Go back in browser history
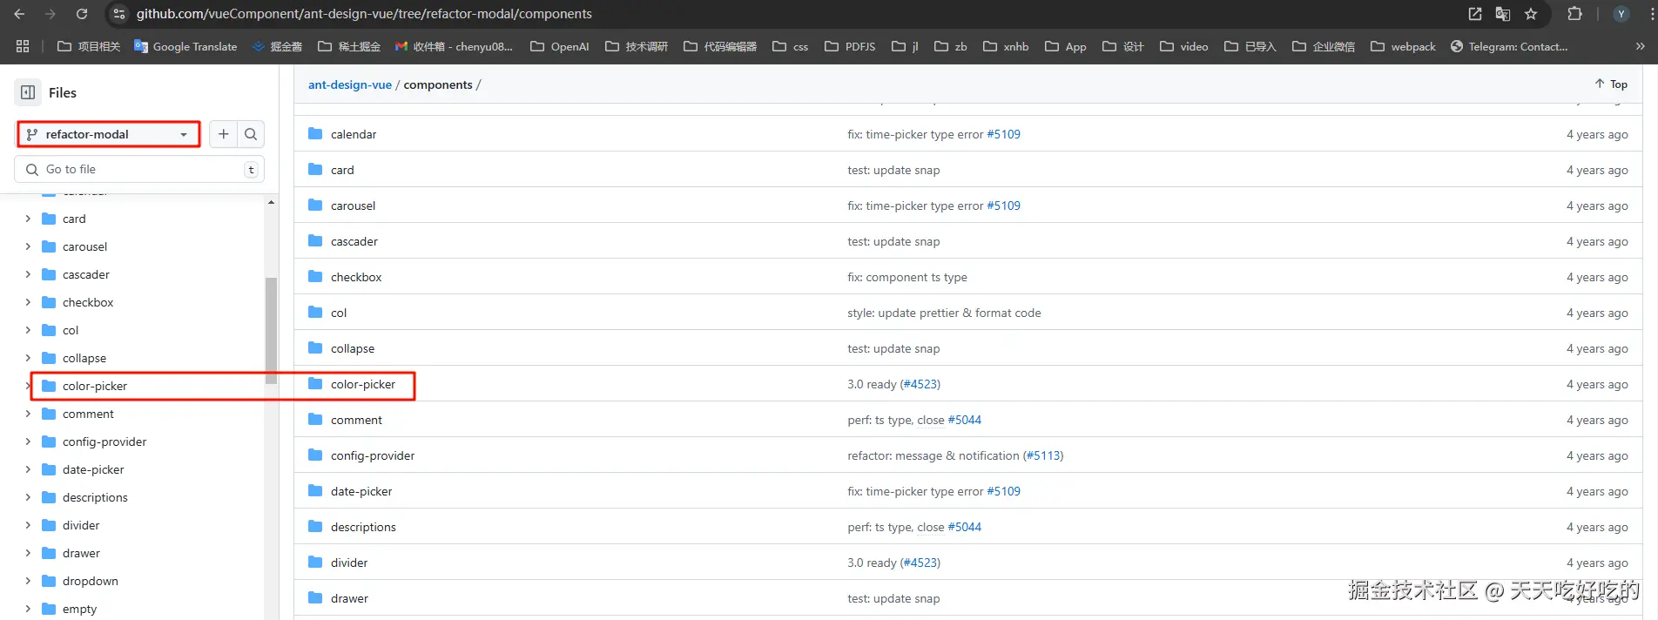1658x620 pixels. tap(19, 14)
